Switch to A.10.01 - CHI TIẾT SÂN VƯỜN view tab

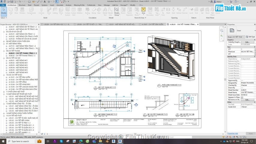(152, 24)
